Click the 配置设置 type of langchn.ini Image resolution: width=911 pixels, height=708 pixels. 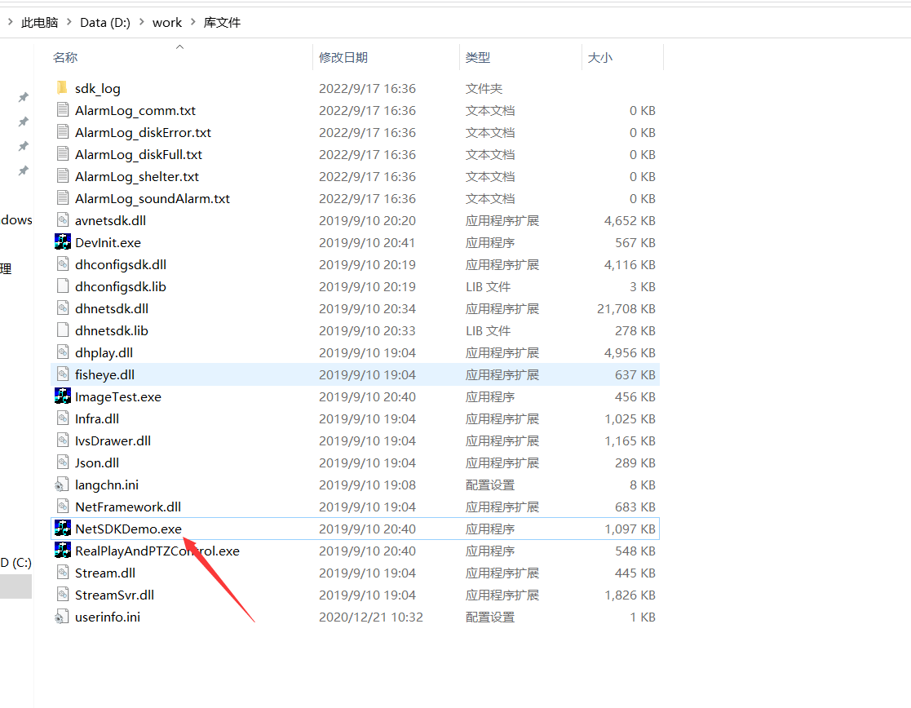pos(490,485)
